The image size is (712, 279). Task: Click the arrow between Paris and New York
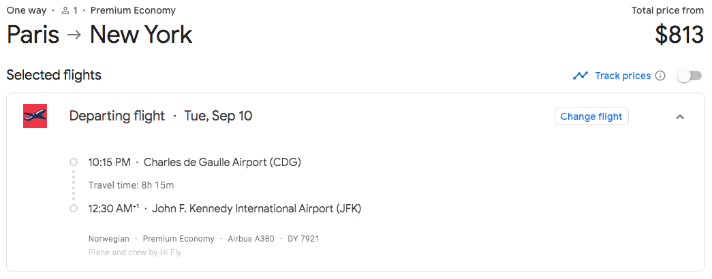point(74,34)
